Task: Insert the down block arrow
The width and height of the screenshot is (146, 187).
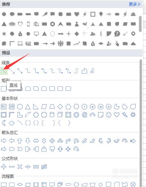Action: tap(28, 141)
